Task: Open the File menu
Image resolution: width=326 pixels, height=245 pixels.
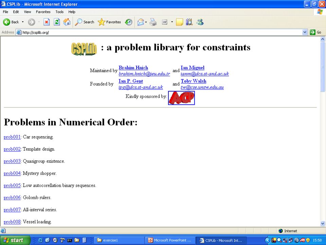Action: click(x=5, y=12)
